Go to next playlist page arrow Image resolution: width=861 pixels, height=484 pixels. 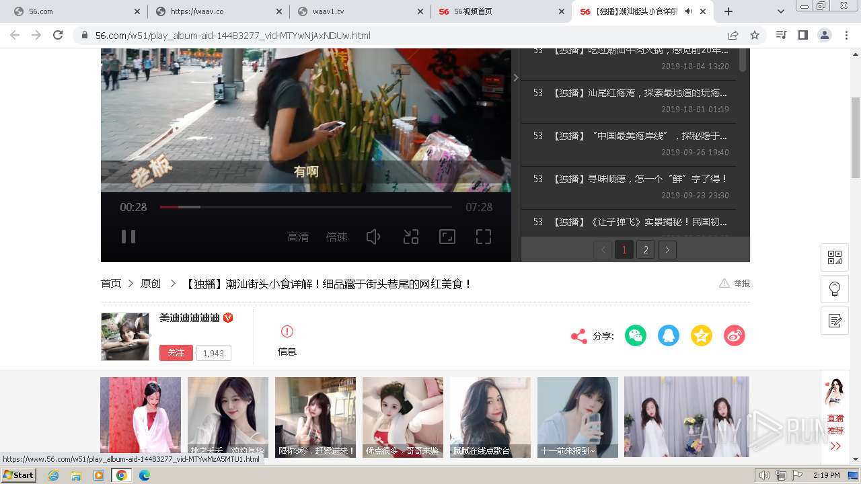(667, 250)
